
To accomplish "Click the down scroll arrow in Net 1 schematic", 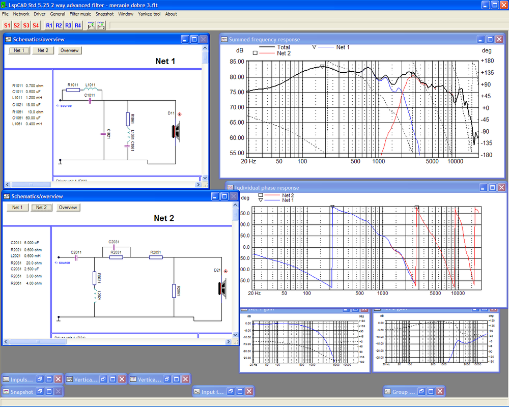I will (205, 178).
